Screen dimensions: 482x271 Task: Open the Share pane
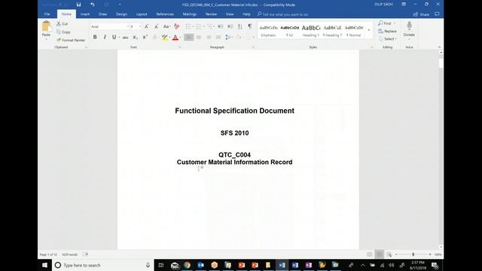tap(421, 14)
